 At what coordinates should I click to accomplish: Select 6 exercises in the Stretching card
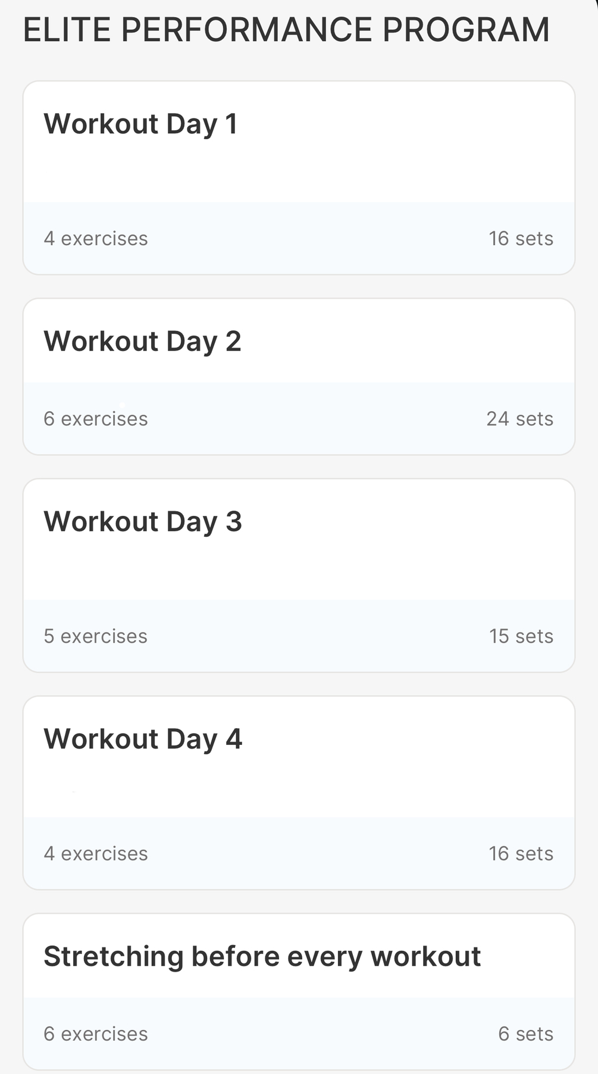[x=96, y=1034]
